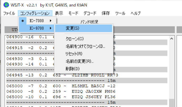Choose 名前の変更(R) in the submenu
The width and height of the screenshot is (182, 107).
pos(84,61)
